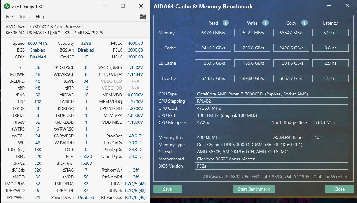Open the Help menu in ZenTimings

point(40,16)
